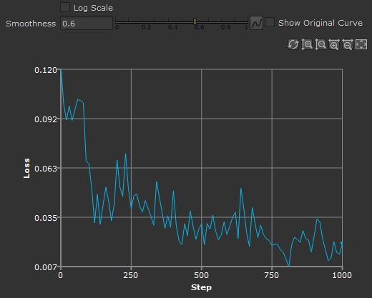Zoom in vertically on the graph
The image size is (372, 298).
pyautogui.click(x=307, y=44)
